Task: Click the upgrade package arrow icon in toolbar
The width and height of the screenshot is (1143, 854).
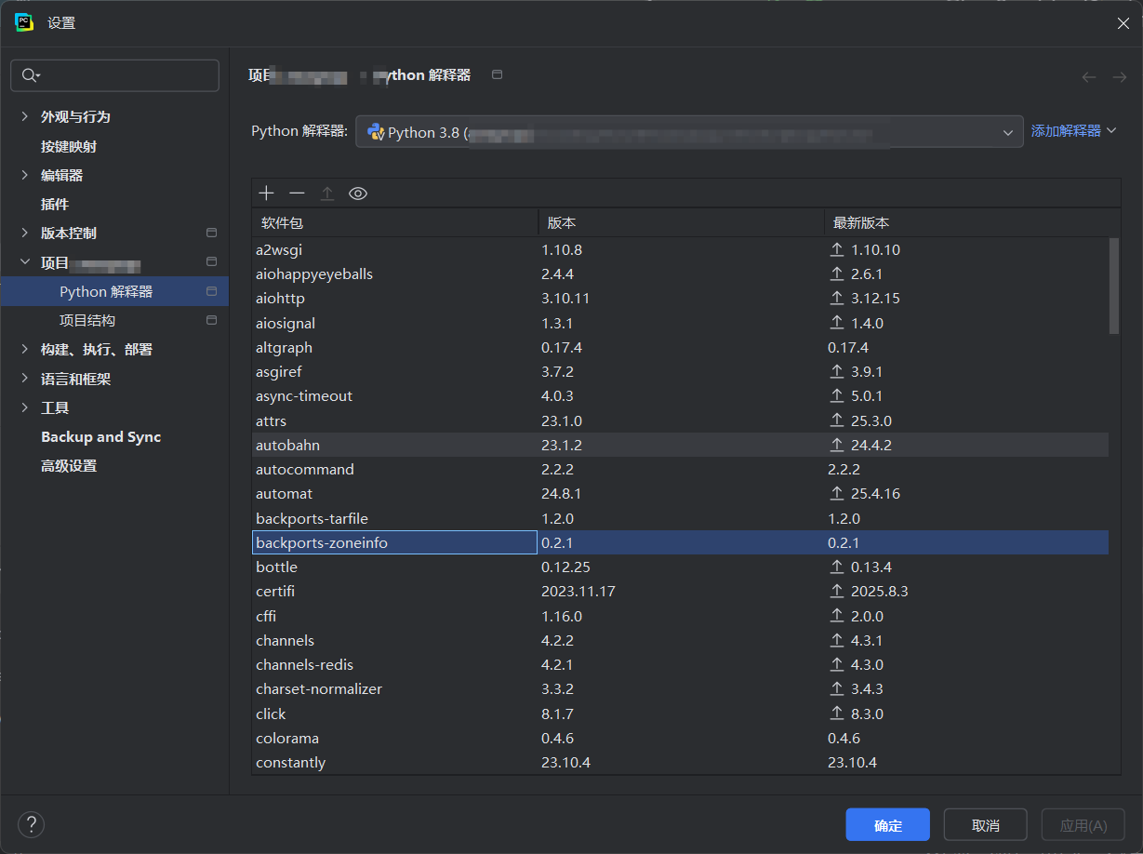Action: [327, 193]
